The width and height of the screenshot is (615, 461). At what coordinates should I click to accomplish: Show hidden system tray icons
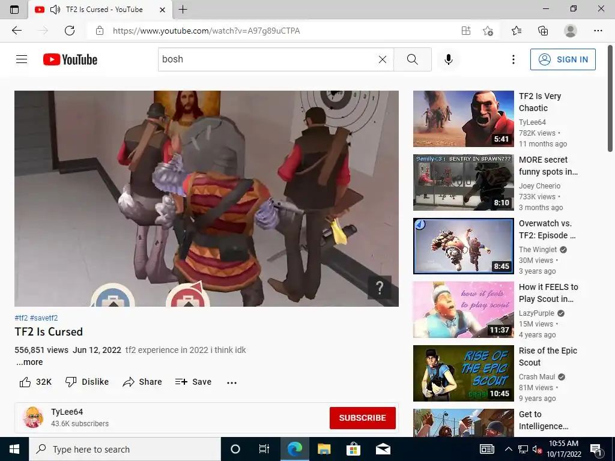508,449
